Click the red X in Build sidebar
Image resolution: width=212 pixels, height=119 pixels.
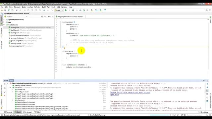(5, 96)
